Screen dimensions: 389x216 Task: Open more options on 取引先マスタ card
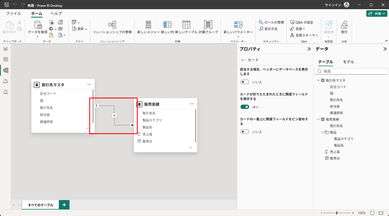[x=89, y=85]
